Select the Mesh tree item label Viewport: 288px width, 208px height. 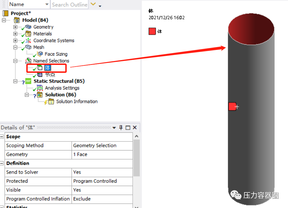(39, 47)
